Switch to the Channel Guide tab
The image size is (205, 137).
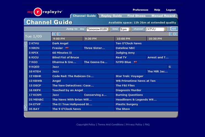click(84, 16)
